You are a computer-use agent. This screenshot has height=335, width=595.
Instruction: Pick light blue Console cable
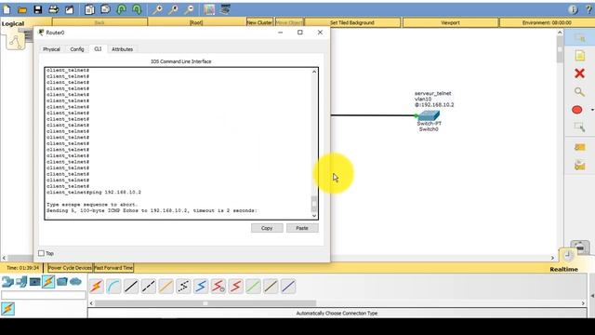click(113, 287)
